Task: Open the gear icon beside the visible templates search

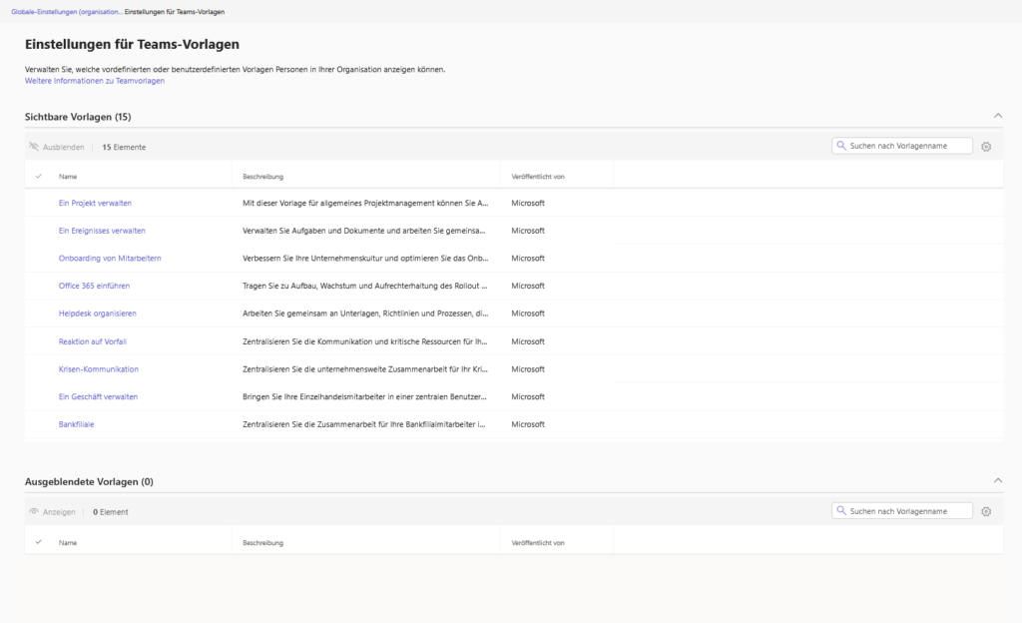Action: (x=986, y=146)
